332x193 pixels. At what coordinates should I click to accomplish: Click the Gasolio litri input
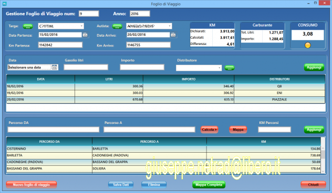86,67
